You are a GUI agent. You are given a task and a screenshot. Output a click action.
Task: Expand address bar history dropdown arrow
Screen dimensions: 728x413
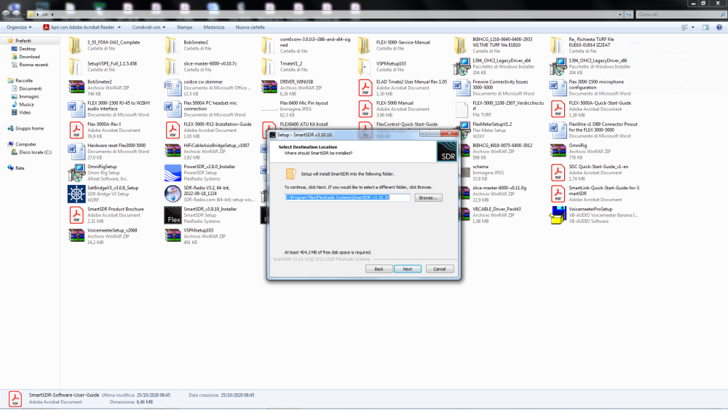pos(620,15)
